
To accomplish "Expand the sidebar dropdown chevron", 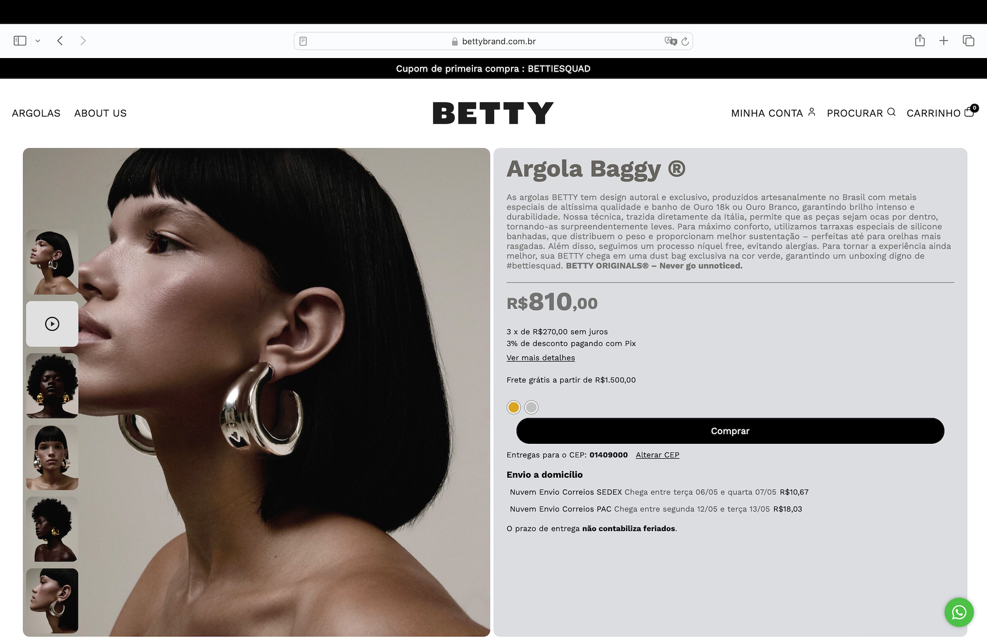I will (38, 41).
